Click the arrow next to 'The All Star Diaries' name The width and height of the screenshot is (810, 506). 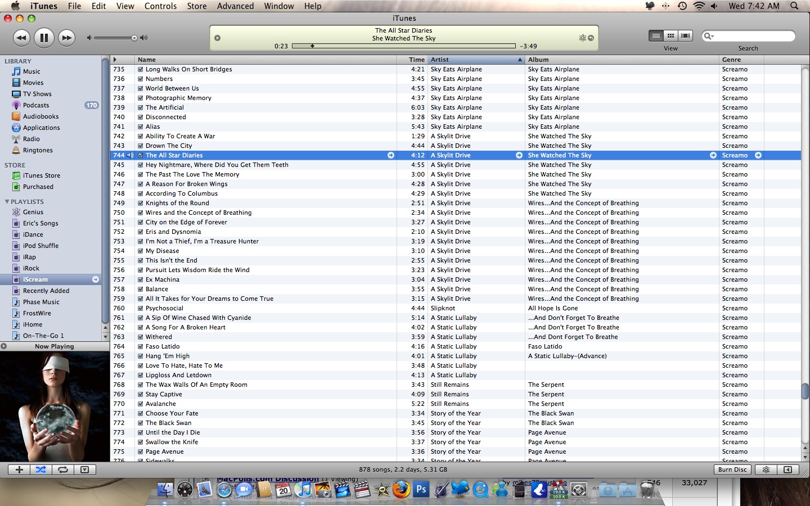(391, 155)
